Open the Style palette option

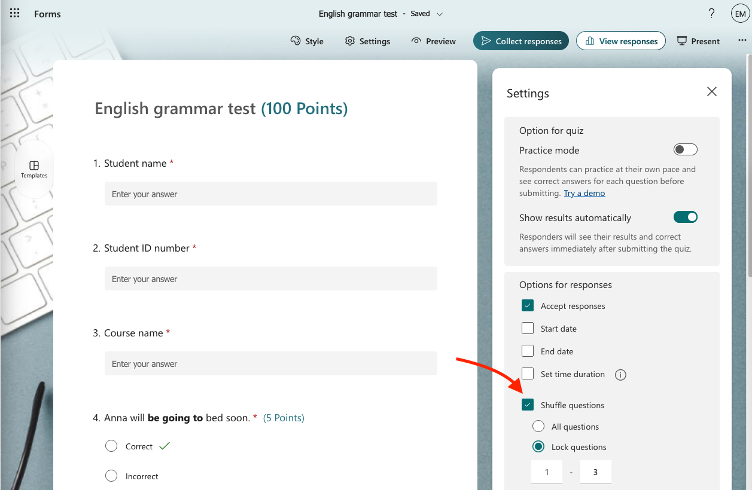pyautogui.click(x=307, y=41)
